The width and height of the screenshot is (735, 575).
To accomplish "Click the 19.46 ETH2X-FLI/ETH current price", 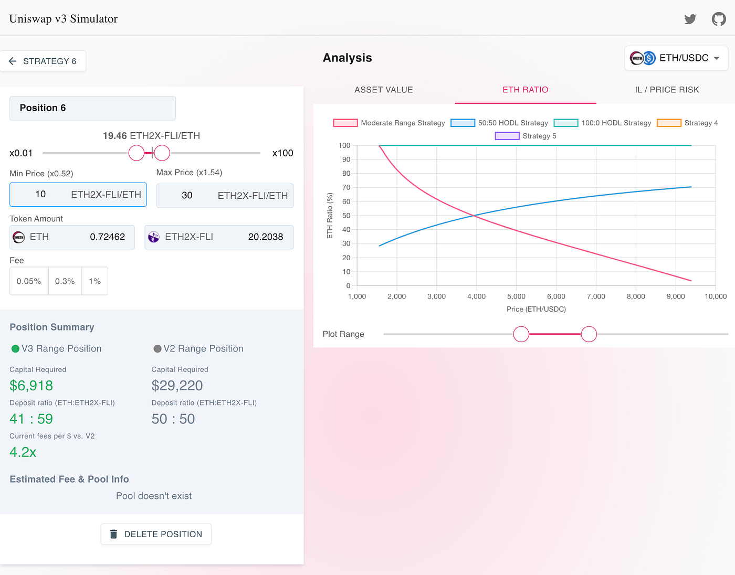I will pyautogui.click(x=151, y=136).
